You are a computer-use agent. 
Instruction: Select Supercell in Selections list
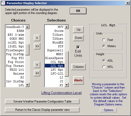pos(55,50)
